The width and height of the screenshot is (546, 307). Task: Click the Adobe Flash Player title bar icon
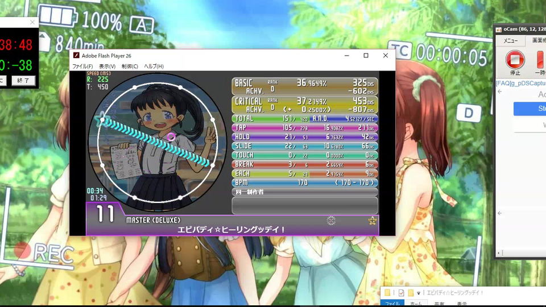76,55
